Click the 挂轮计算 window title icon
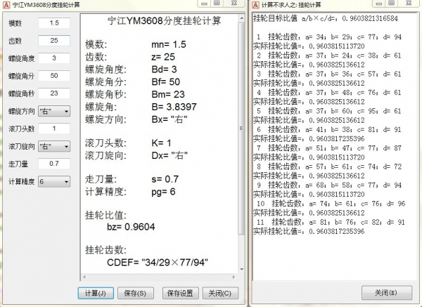422x307 pixels. 256,5
